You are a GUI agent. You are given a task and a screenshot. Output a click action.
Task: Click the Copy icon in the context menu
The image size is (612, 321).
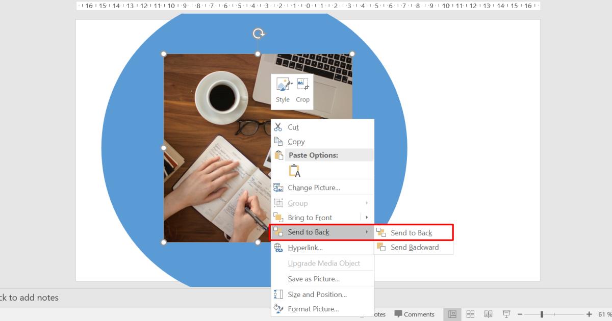coord(278,141)
